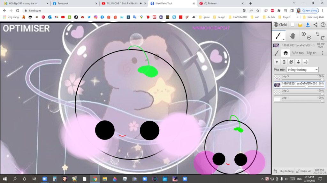Select the Kleki brush tool

278,36
